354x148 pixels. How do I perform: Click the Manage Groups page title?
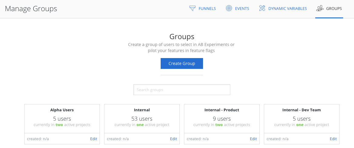31,9
